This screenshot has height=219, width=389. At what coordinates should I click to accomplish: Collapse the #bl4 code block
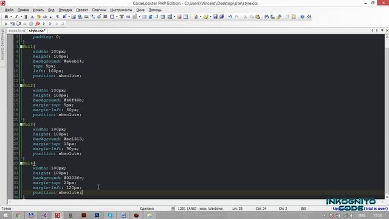pos(21,164)
